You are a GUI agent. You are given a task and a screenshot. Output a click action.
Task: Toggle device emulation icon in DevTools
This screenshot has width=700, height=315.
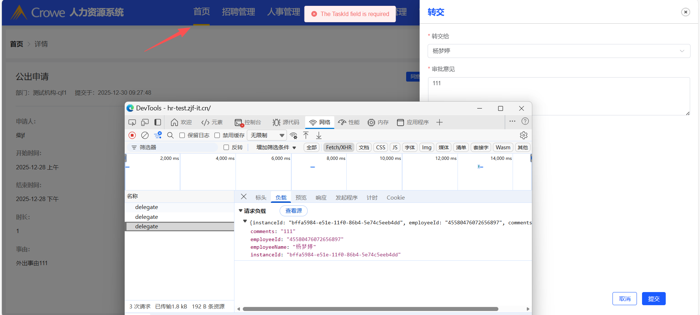click(145, 122)
